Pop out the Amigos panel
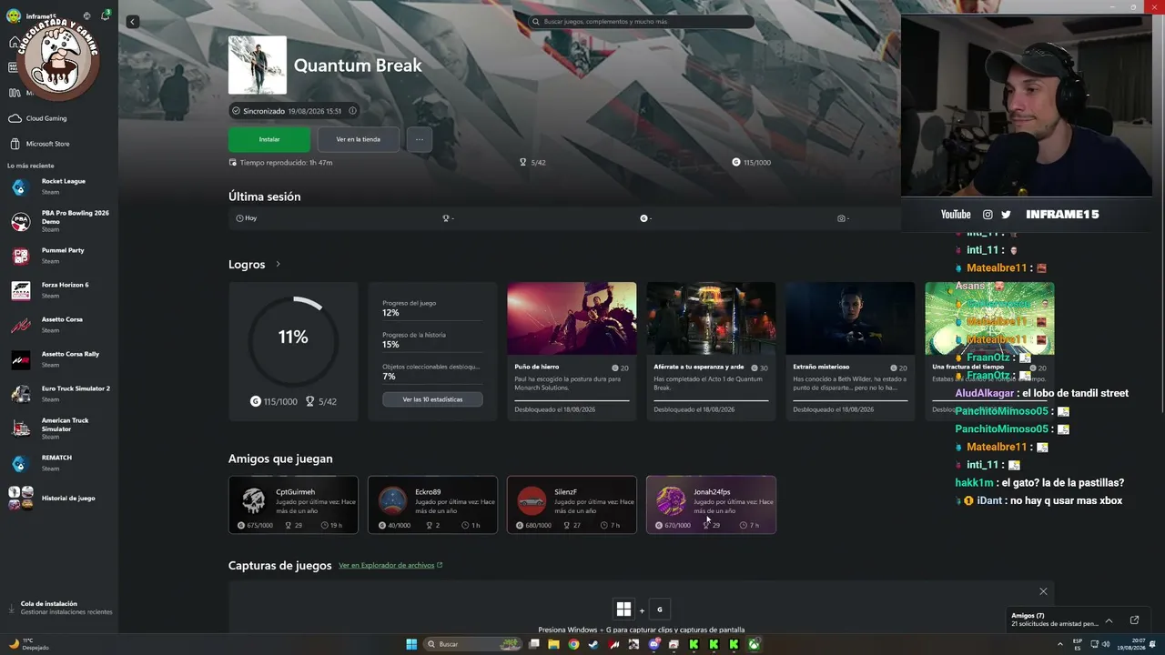Image resolution: width=1165 pixels, height=655 pixels. point(1134,620)
